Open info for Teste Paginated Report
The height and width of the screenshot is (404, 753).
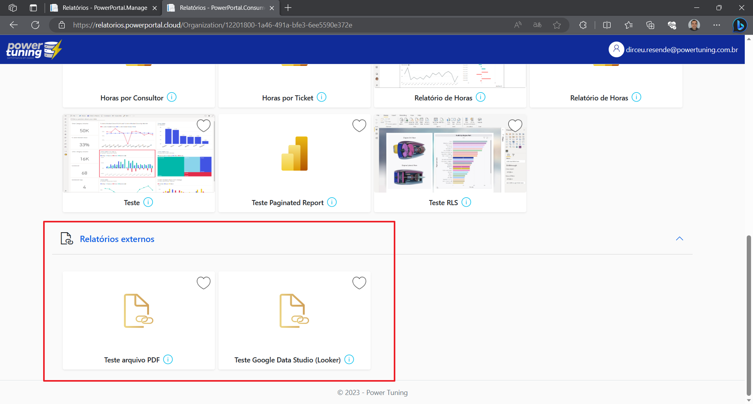(332, 202)
